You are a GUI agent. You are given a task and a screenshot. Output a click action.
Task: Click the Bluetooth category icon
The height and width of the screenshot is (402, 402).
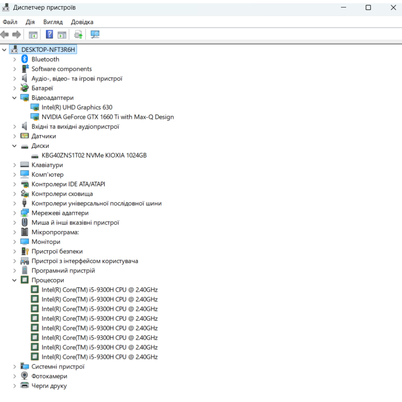click(25, 59)
